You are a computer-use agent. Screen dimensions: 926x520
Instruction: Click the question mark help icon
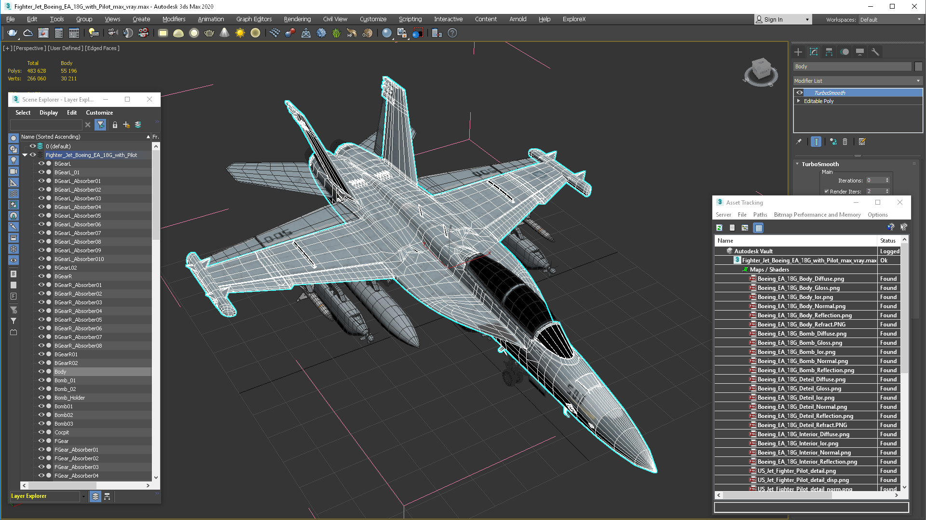[452, 33]
